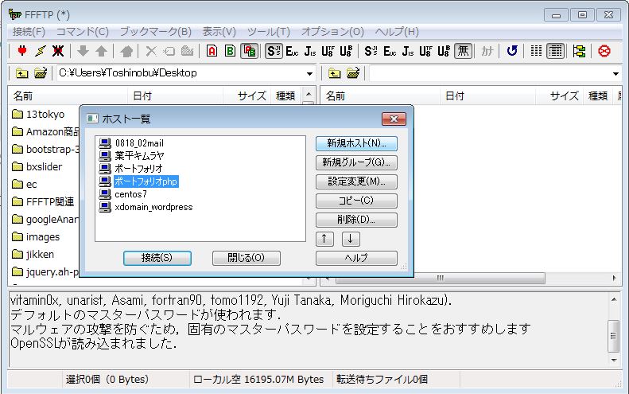
Task: Open change-folder dialog in local pane
Action: pos(40,73)
